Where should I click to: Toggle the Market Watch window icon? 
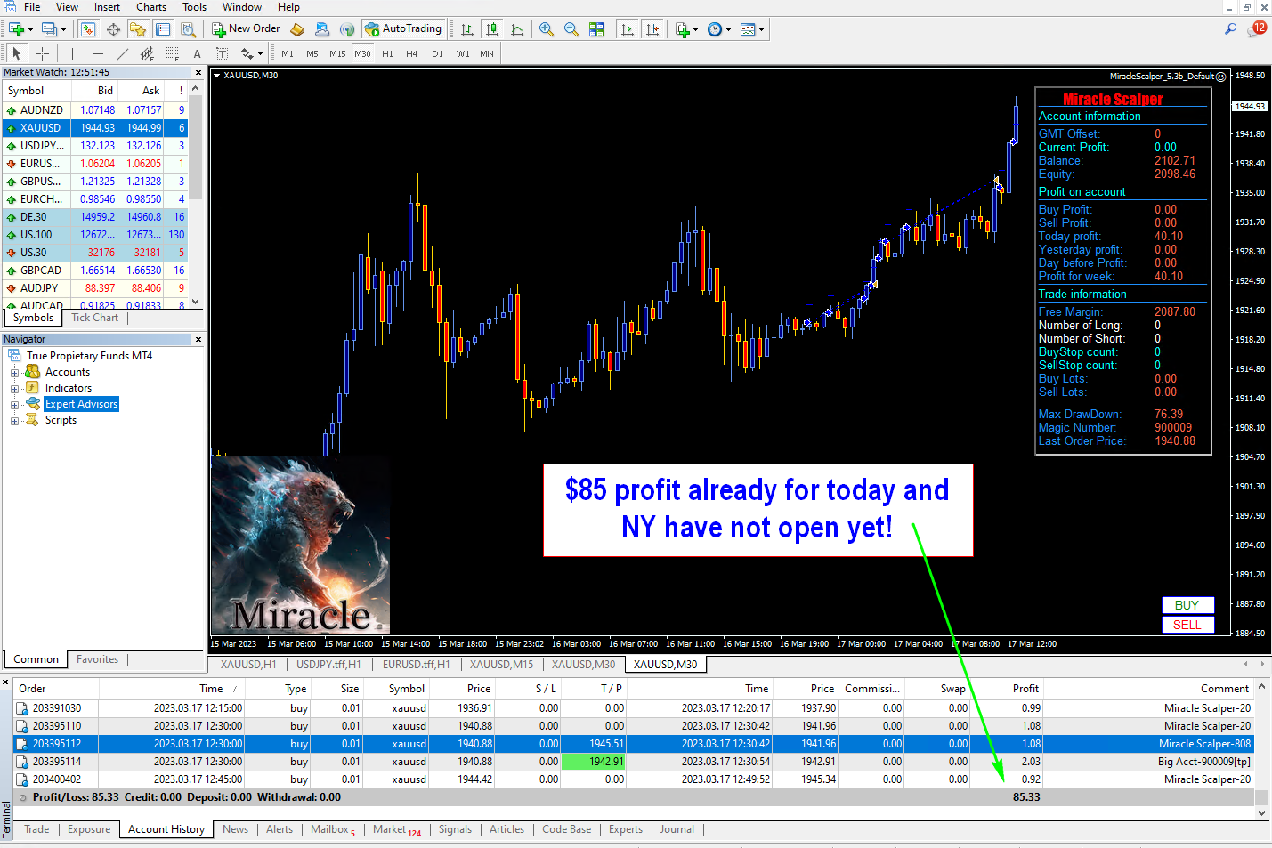[87, 29]
